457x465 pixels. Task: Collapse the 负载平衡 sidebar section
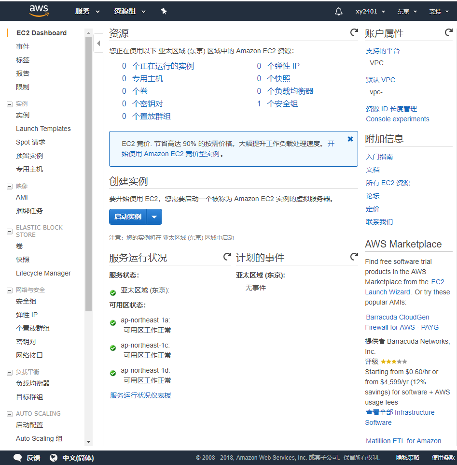(10, 373)
